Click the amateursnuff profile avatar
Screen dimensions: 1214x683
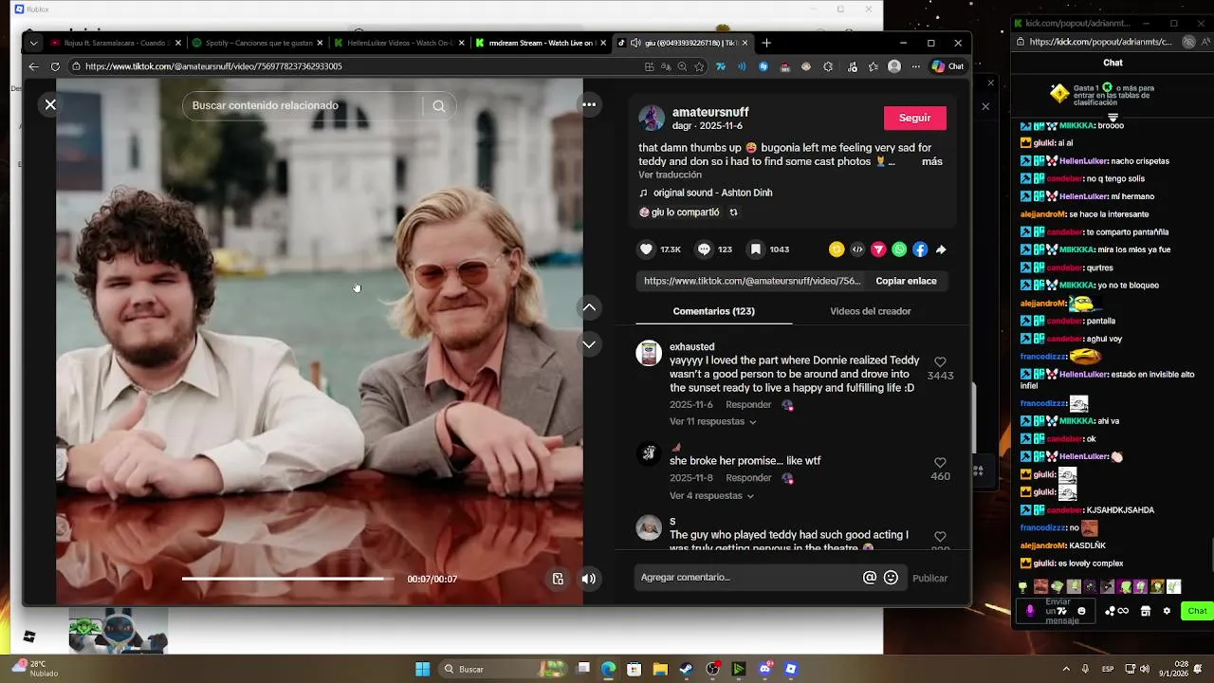652,118
